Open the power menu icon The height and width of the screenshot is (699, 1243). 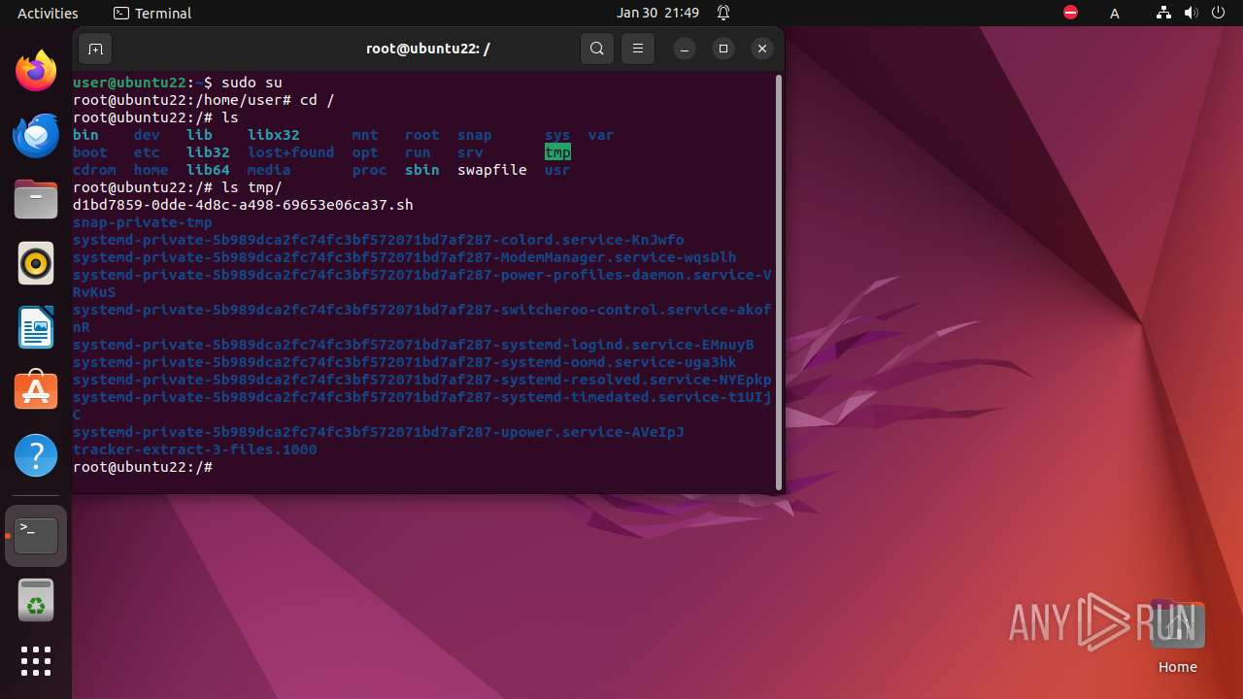pyautogui.click(x=1218, y=13)
